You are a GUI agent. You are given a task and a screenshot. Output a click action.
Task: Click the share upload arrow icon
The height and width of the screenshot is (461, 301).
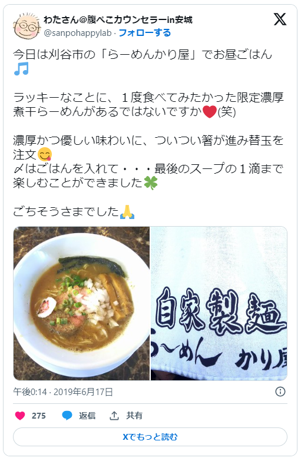click(114, 416)
